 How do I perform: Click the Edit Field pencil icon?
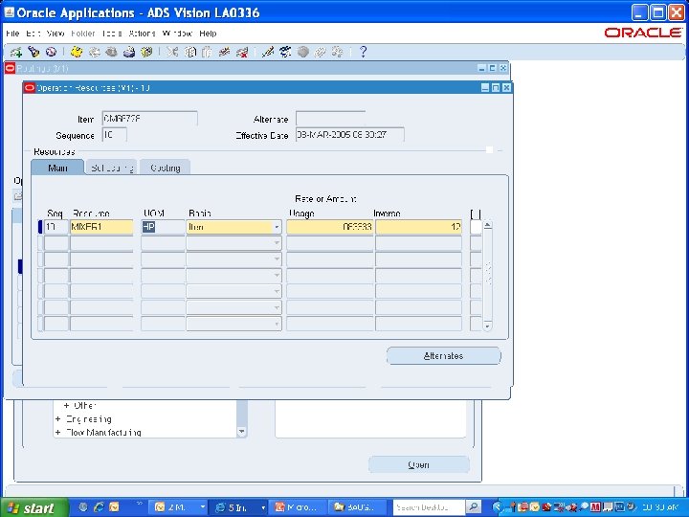[x=268, y=53]
